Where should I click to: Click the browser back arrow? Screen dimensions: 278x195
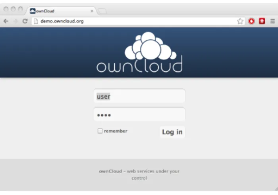click(6, 21)
